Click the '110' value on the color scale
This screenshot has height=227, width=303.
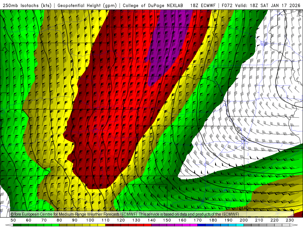(106, 220)
